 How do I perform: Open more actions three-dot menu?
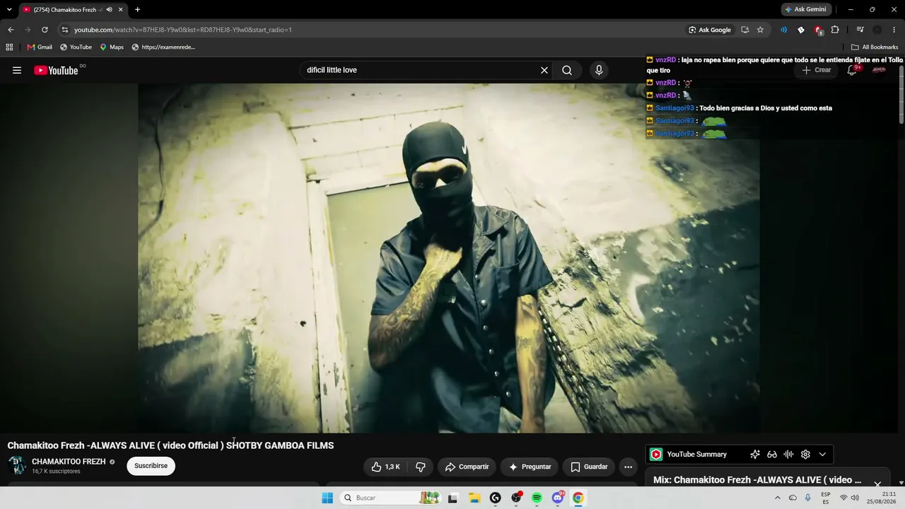click(x=628, y=467)
